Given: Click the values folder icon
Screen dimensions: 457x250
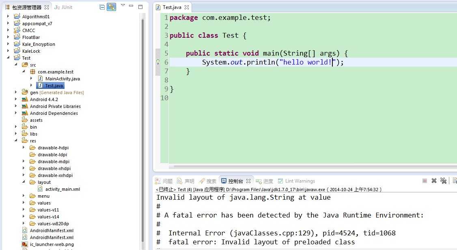Looking at the screenshot, I should (x=32, y=203).
